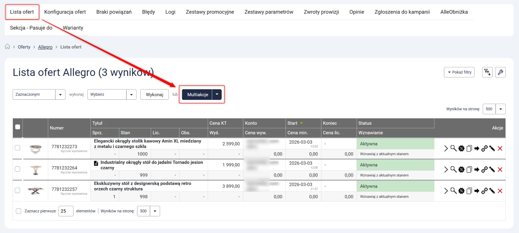Click red X delete icon for offer 7781232257
The width and height of the screenshot is (519, 233).
tap(500, 191)
